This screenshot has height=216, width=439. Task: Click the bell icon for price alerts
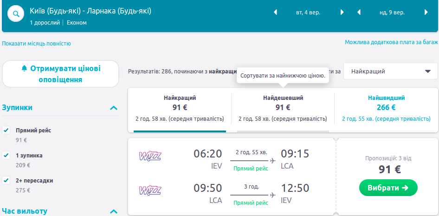[x=25, y=69]
